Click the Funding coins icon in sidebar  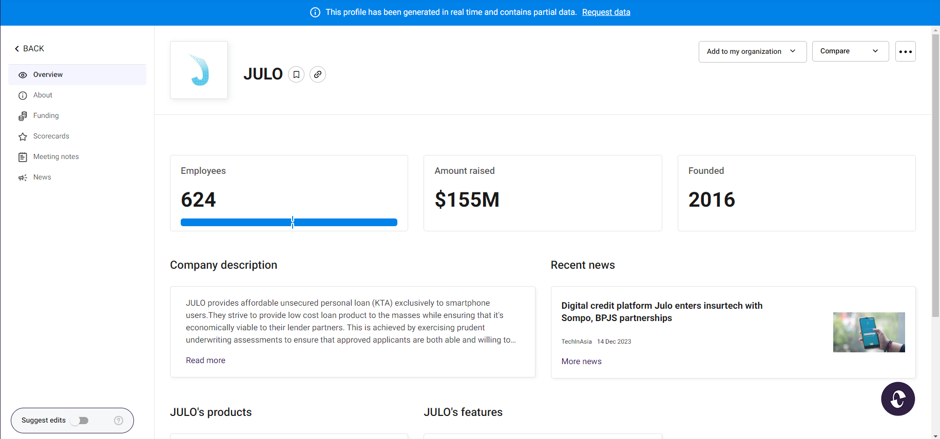pyautogui.click(x=23, y=116)
